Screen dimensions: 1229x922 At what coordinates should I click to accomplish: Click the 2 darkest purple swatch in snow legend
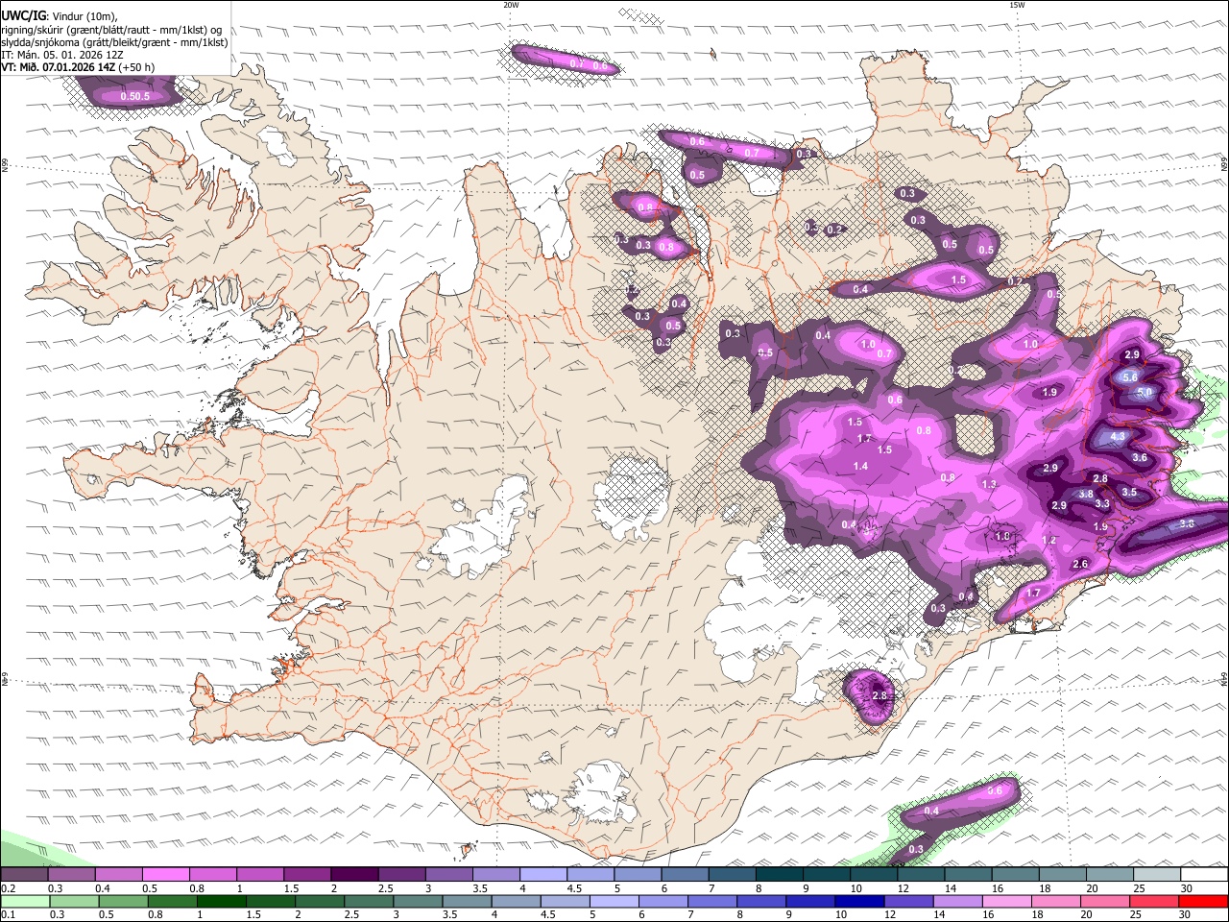point(353,875)
